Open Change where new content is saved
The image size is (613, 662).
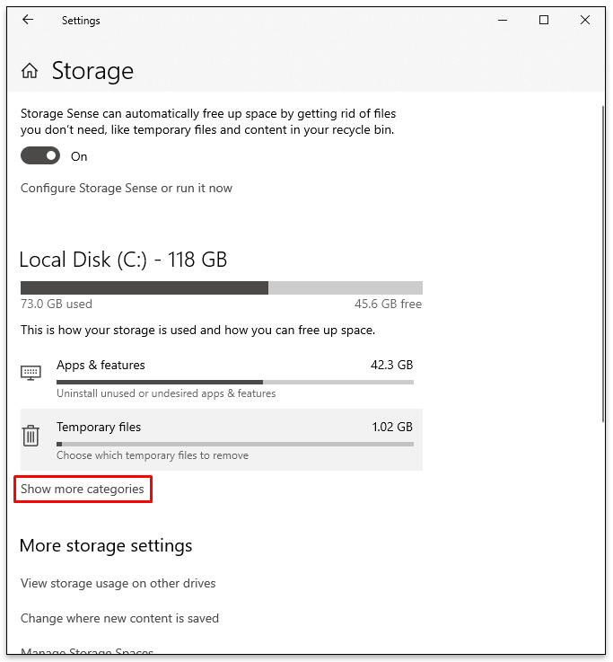(x=119, y=618)
